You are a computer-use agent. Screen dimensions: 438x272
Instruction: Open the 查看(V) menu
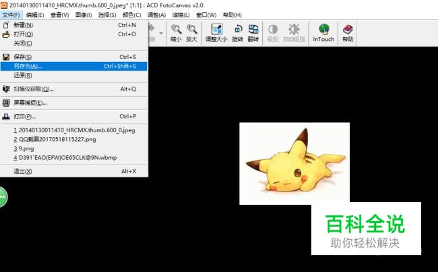(59, 15)
